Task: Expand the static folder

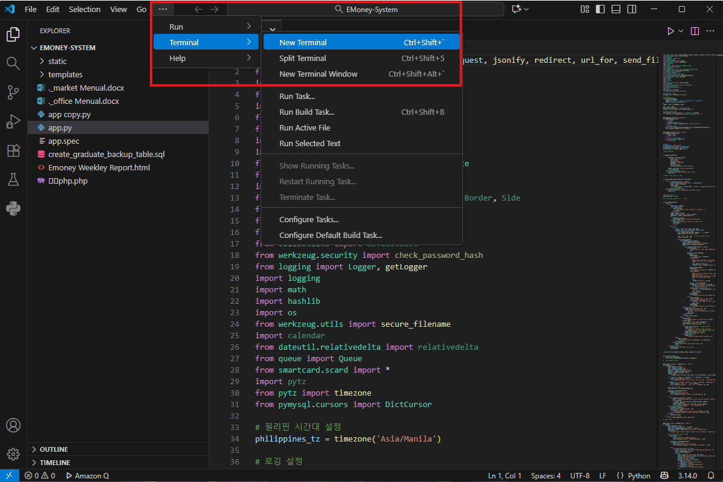Action: tap(57, 61)
